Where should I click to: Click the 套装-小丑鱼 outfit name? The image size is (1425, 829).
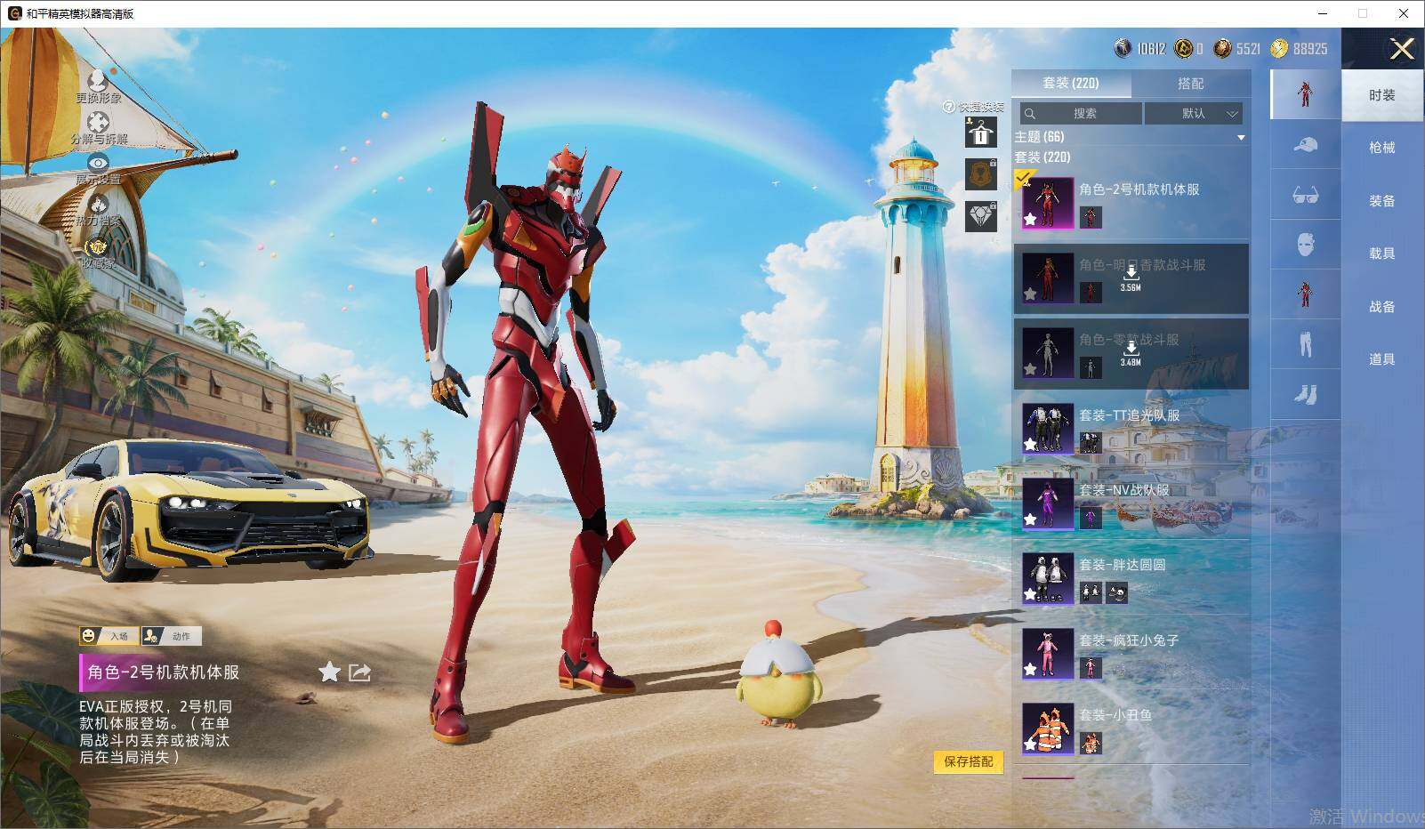tap(1115, 714)
